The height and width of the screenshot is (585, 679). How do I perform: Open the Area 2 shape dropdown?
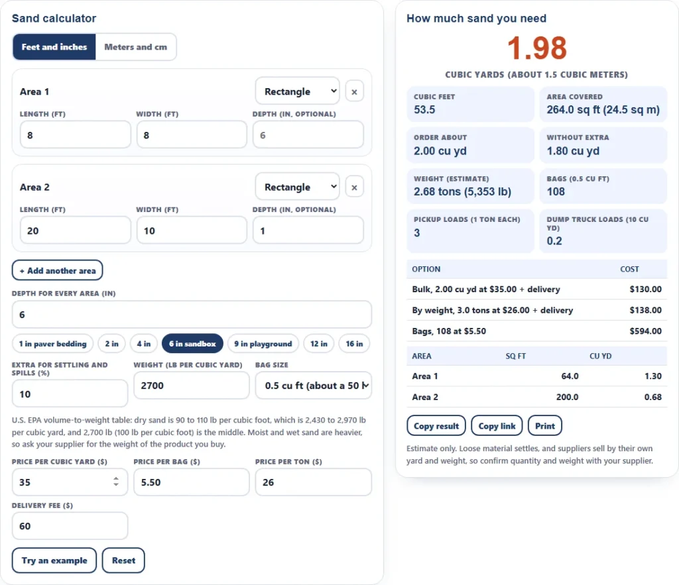click(x=298, y=186)
